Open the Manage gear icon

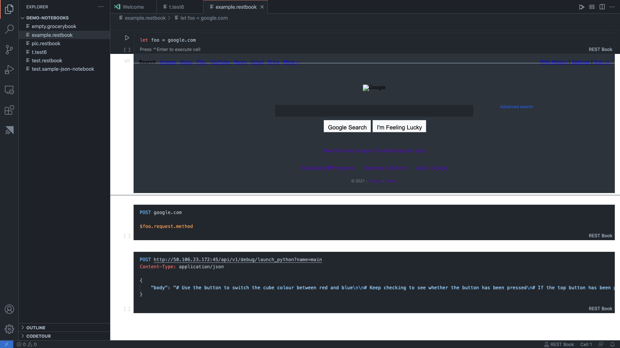(x=9, y=329)
